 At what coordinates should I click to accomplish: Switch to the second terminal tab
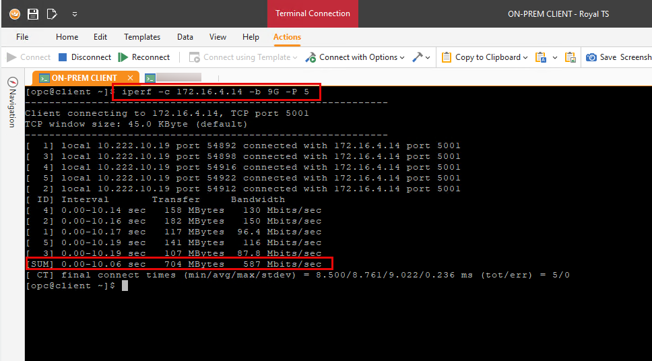click(x=173, y=78)
